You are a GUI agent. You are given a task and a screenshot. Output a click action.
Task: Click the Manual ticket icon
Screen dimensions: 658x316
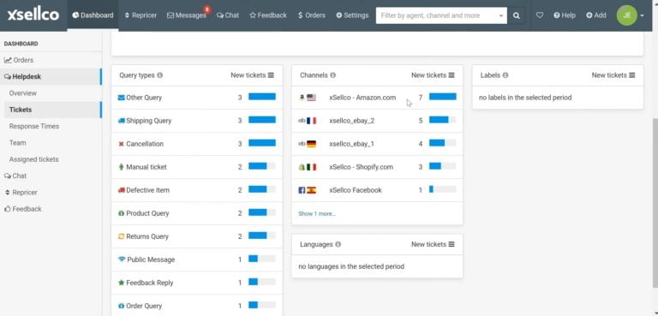point(122,167)
